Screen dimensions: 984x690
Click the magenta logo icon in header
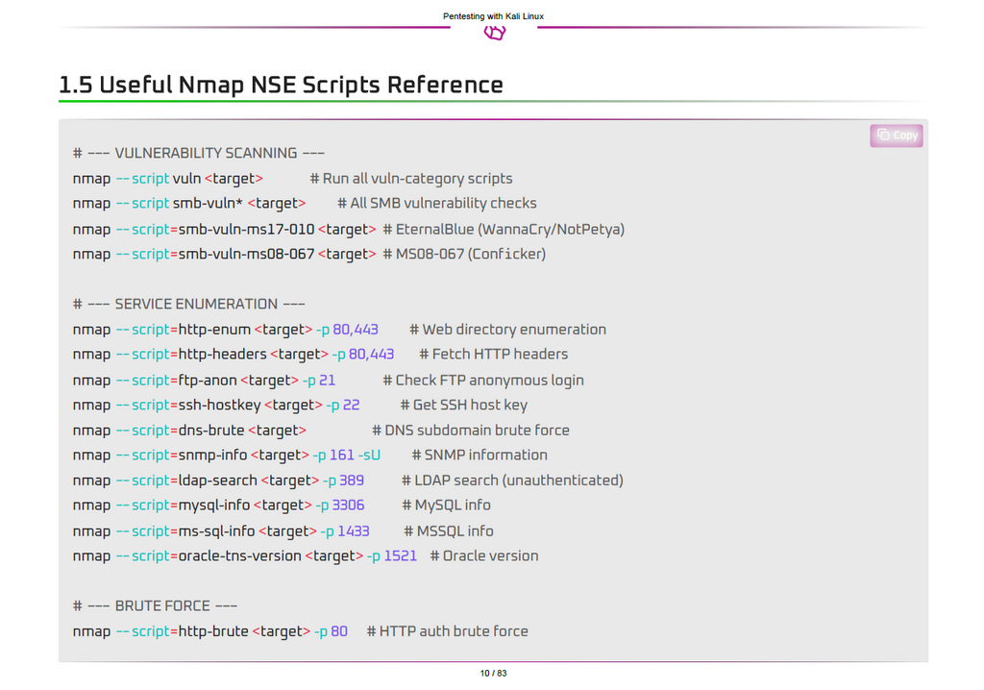(494, 34)
